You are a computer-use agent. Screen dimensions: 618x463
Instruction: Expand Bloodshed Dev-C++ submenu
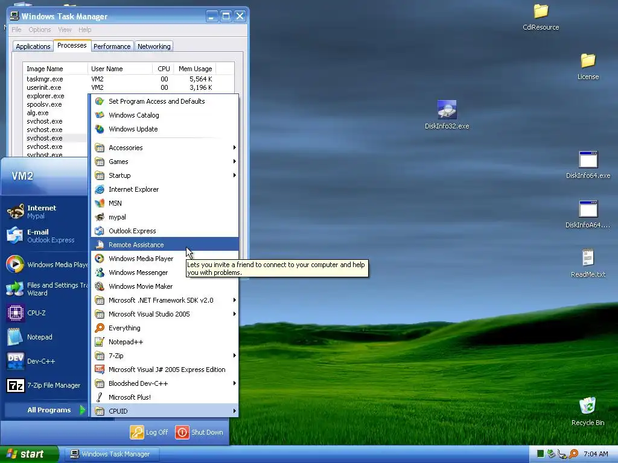[165, 383]
